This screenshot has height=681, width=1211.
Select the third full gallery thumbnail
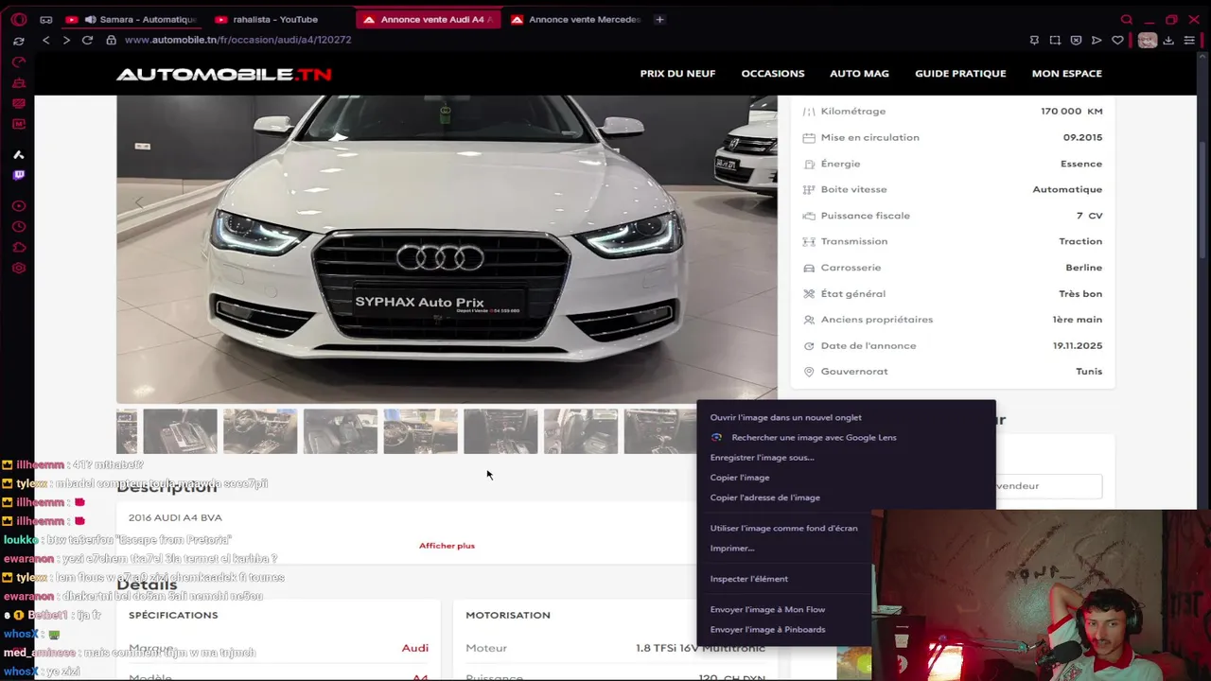click(x=340, y=431)
